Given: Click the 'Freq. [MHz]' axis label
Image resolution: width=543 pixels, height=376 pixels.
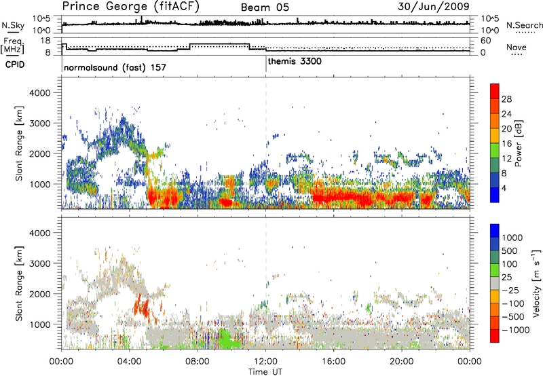Looking at the screenshot, I should coord(12,45).
